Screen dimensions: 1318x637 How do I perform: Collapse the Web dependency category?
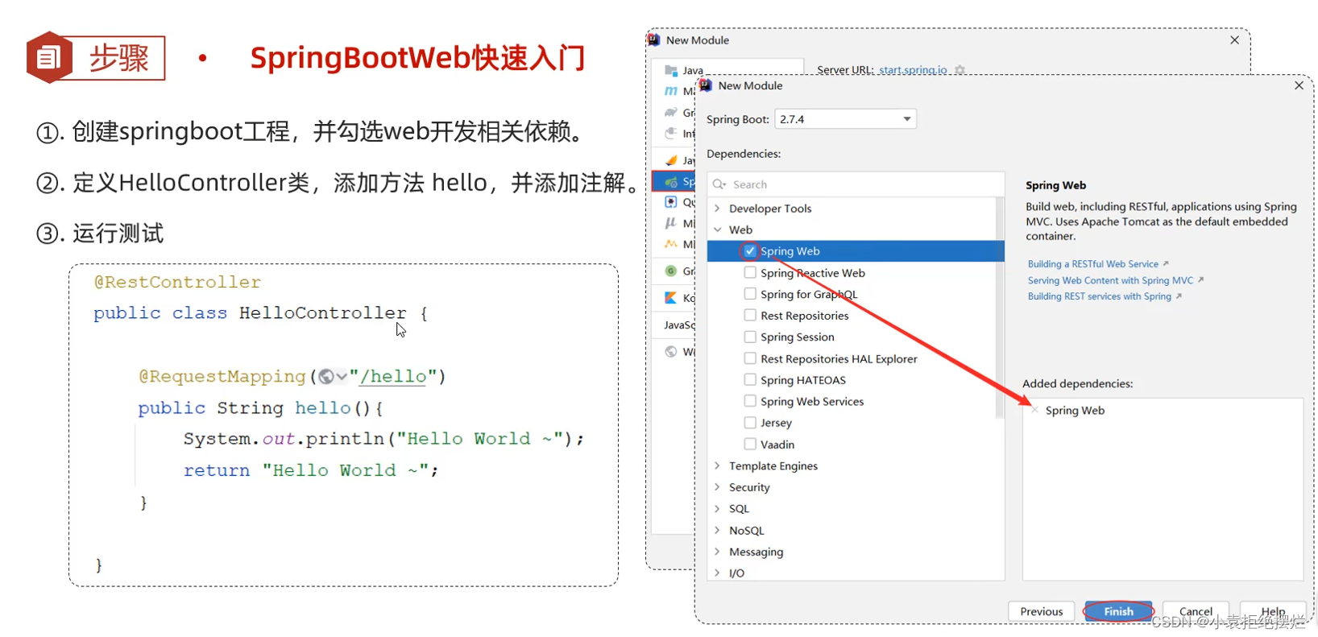(718, 230)
